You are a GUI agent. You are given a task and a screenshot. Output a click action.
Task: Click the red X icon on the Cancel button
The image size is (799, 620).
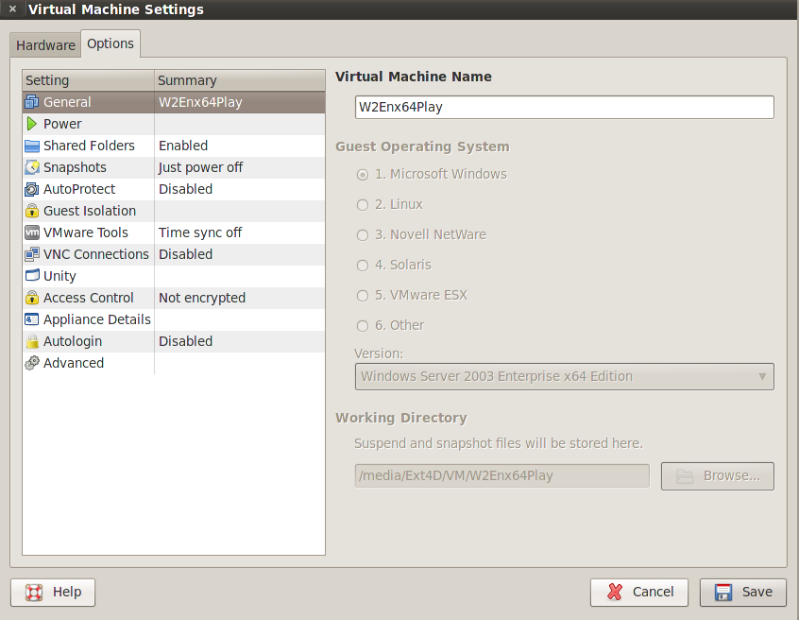click(615, 592)
